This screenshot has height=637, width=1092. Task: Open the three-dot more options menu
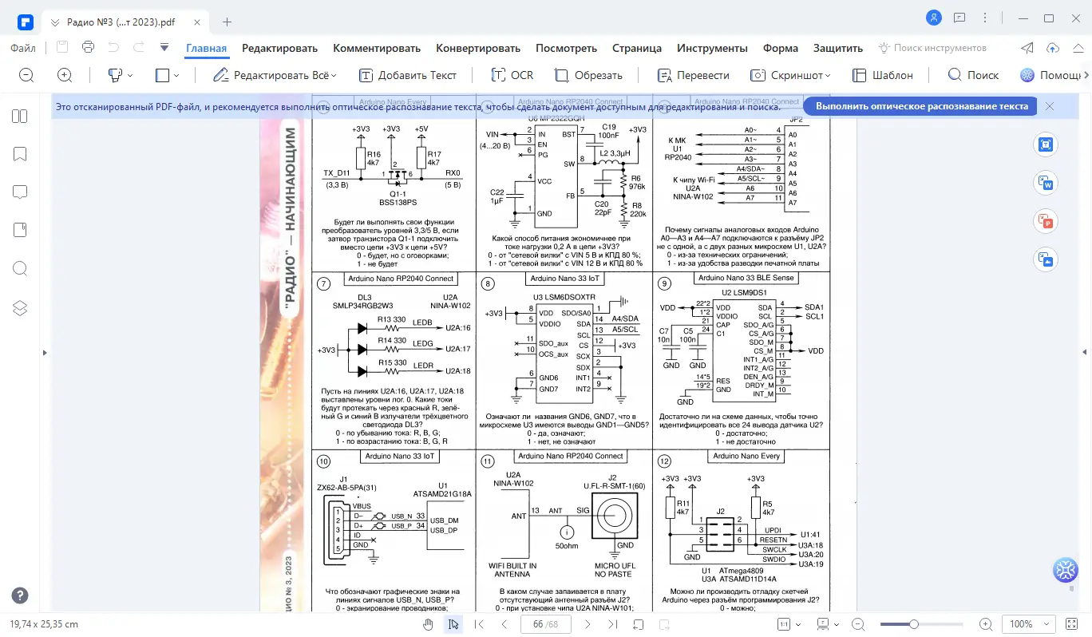(x=983, y=18)
